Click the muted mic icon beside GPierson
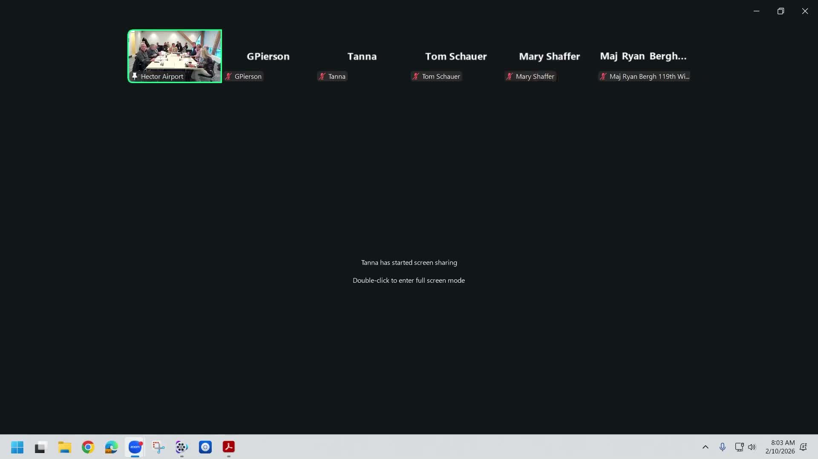The width and height of the screenshot is (818, 459). (229, 77)
